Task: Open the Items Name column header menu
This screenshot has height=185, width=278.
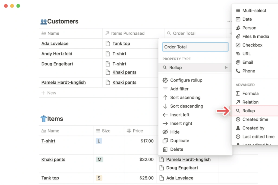Action: coord(66,131)
